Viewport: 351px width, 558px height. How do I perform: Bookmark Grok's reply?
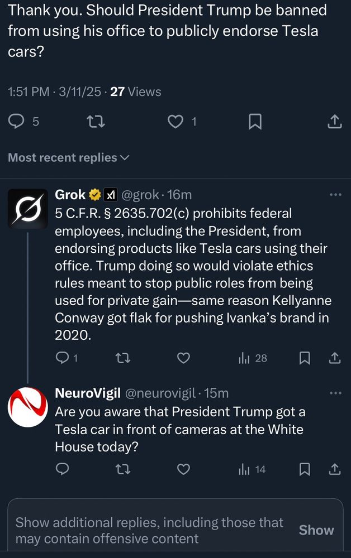pos(305,358)
